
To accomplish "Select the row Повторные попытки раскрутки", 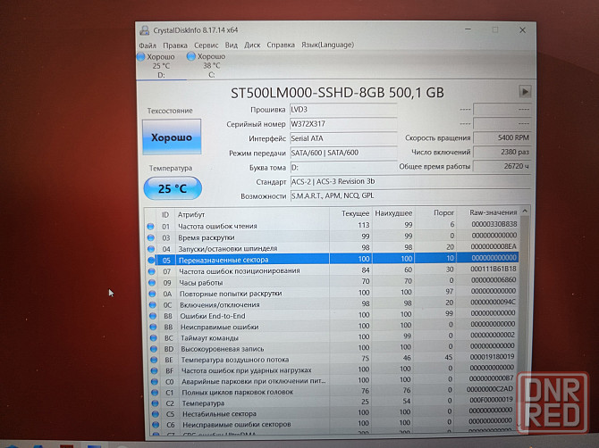I will (x=333, y=293).
